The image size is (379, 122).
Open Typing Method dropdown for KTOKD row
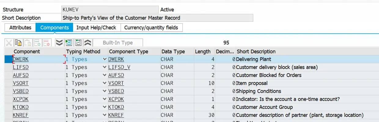tap(105, 107)
